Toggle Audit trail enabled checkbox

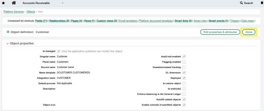click(184, 57)
